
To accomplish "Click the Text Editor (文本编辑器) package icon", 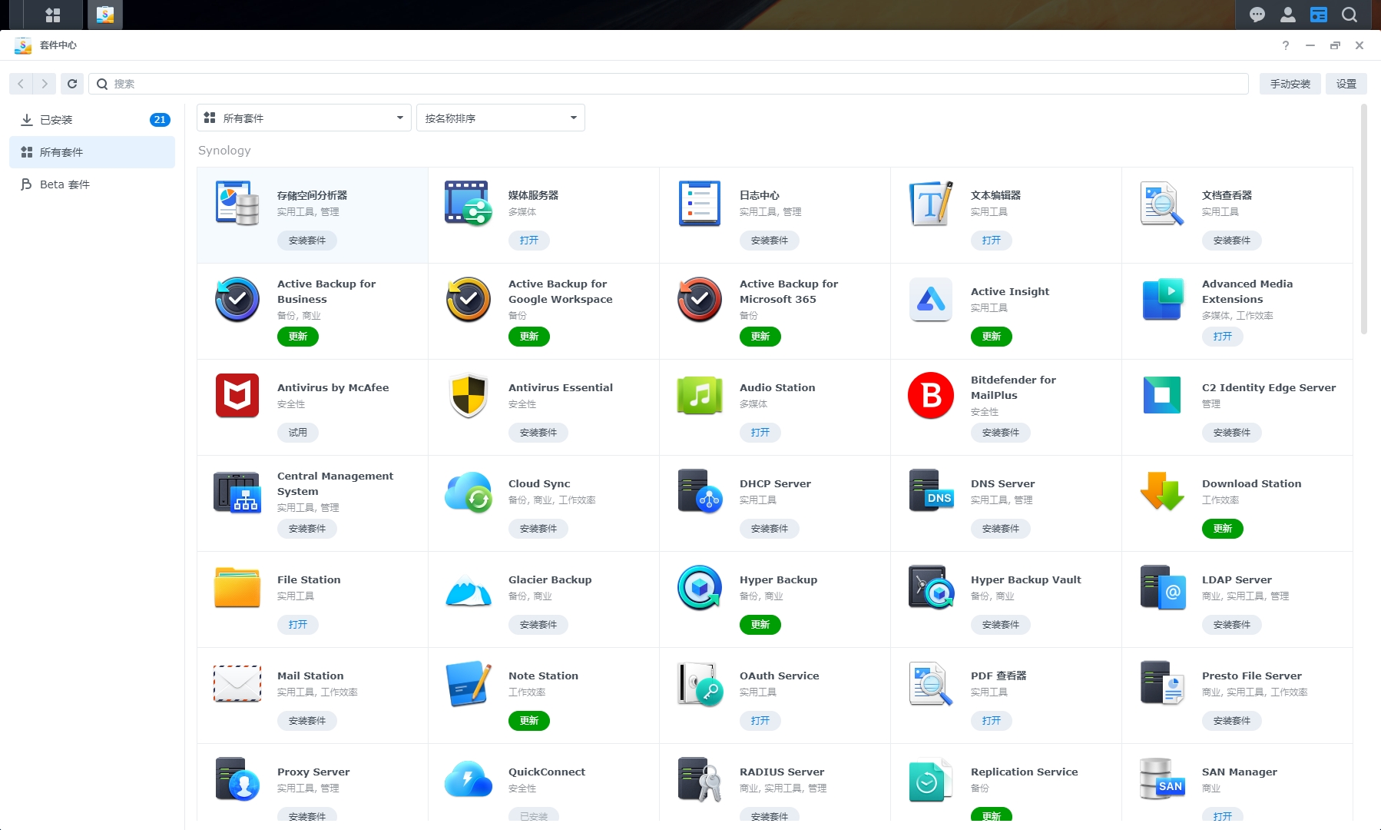I will point(931,204).
